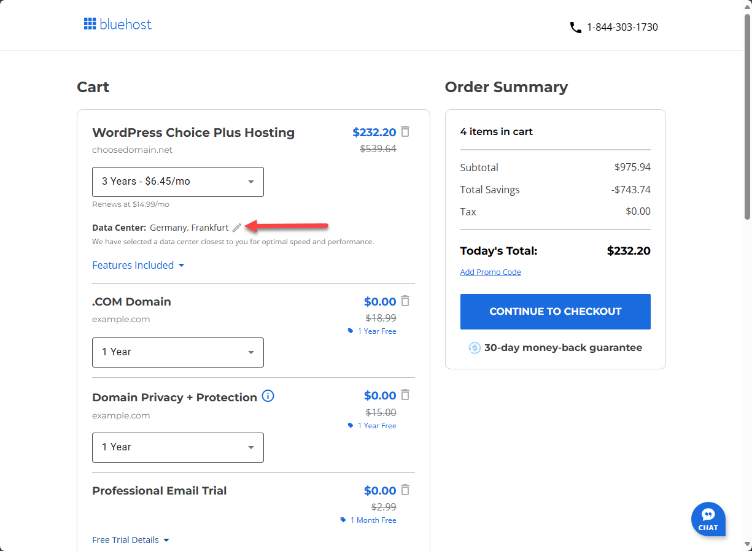Click the Bluehost logo

[x=118, y=24]
